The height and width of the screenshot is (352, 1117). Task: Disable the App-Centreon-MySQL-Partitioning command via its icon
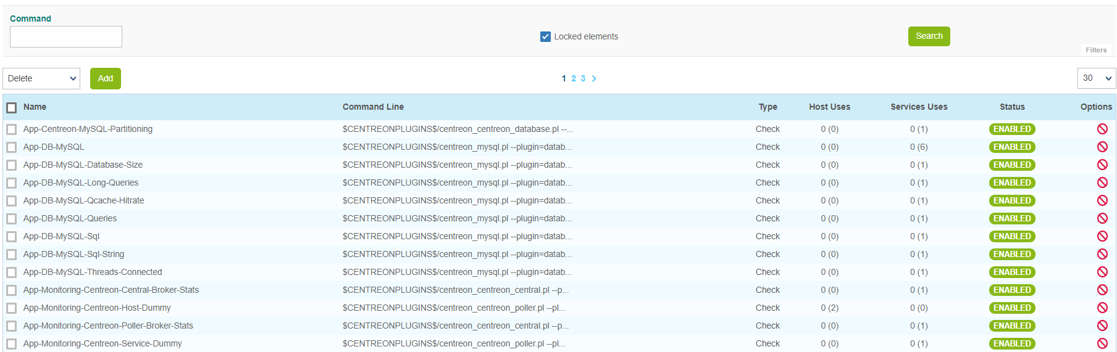click(1102, 129)
